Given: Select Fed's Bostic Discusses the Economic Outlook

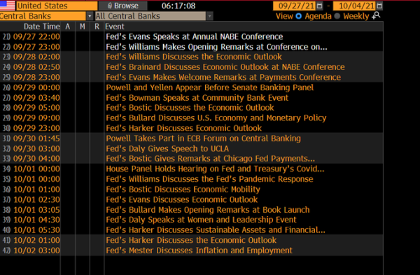Looking at the screenshot, I should pos(190,108).
